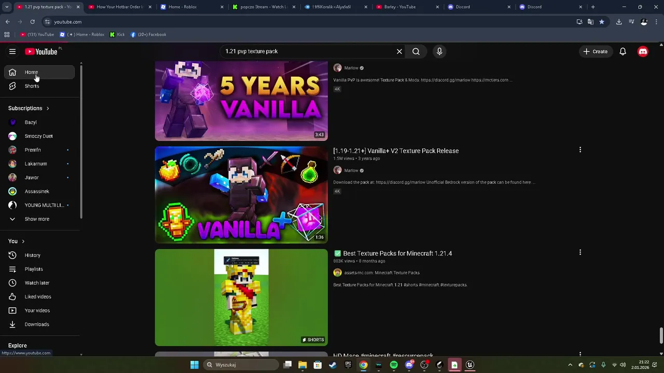Open the Vanilla+ V2 Texture Pack Release title
The height and width of the screenshot is (373, 664).
pyautogui.click(x=396, y=151)
